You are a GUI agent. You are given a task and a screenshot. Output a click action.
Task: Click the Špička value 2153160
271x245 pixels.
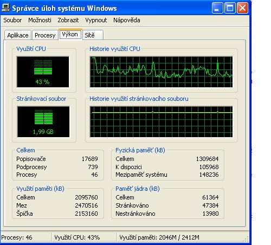coord(86,214)
